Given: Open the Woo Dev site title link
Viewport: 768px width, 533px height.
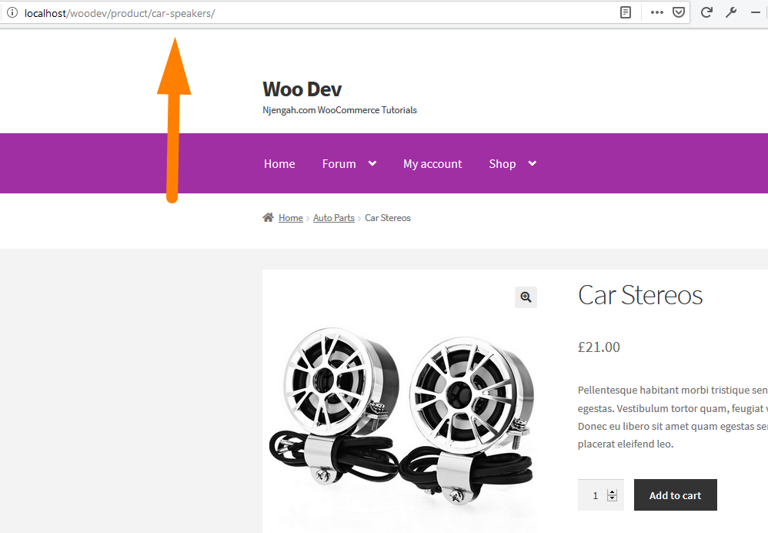Looking at the screenshot, I should tap(302, 89).
